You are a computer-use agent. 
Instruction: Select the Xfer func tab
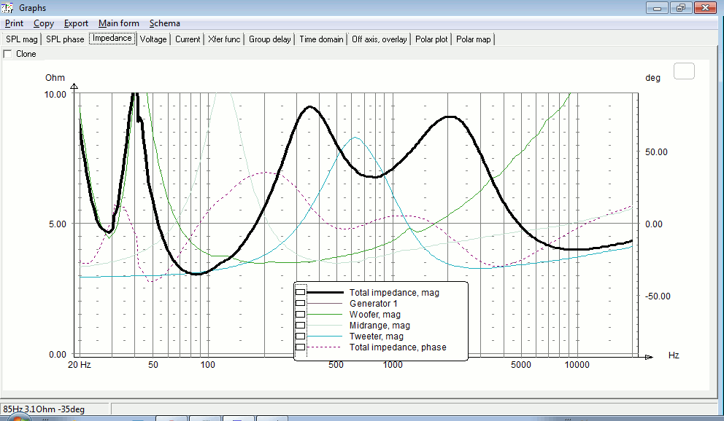click(x=224, y=39)
